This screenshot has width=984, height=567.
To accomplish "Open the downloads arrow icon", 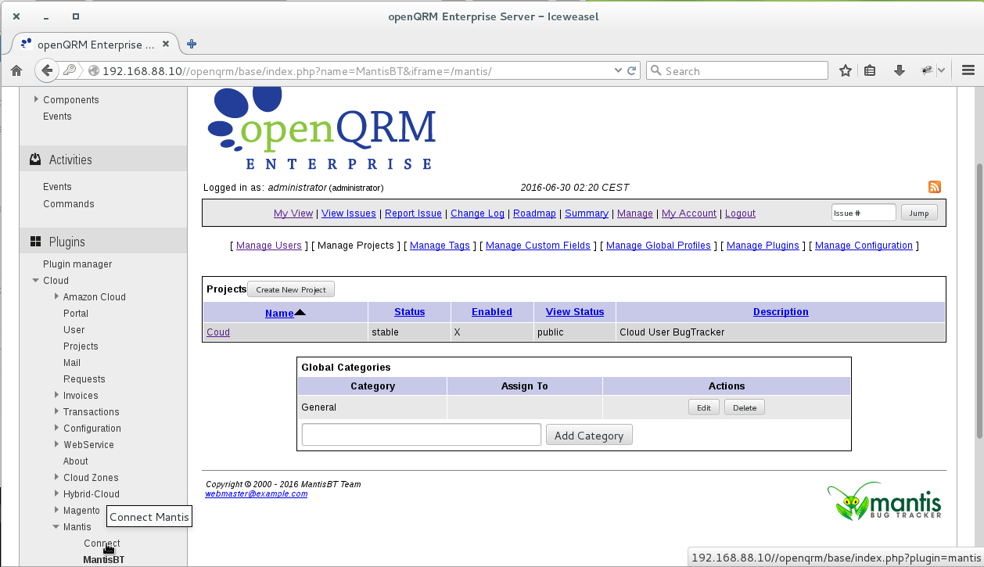I will coord(900,70).
